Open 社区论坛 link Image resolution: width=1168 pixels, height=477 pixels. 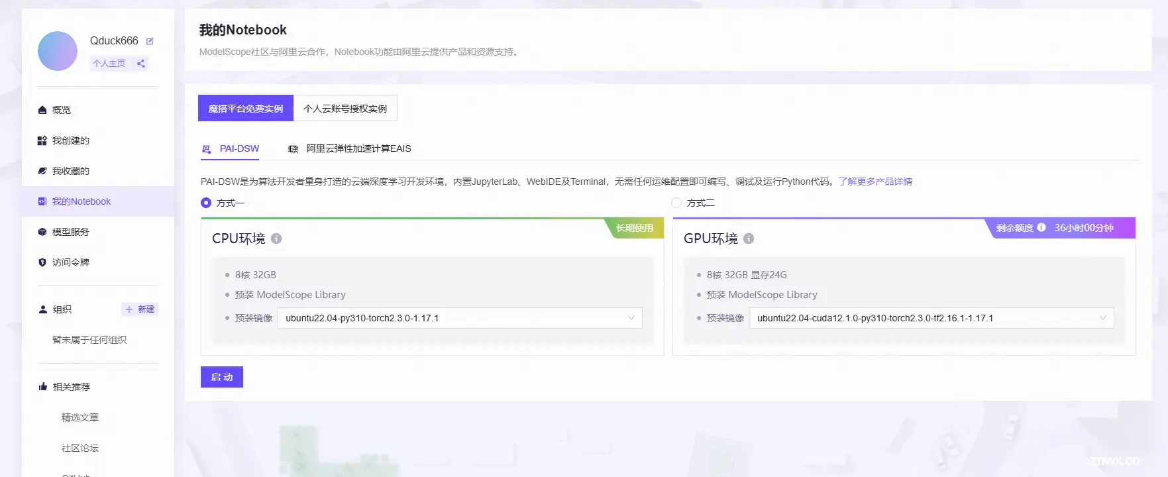pyautogui.click(x=80, y=448)
